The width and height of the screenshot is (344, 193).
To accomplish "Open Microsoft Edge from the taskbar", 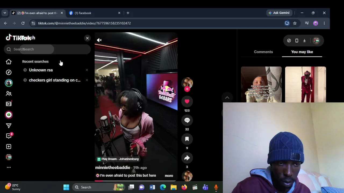I will click(163, 187).
